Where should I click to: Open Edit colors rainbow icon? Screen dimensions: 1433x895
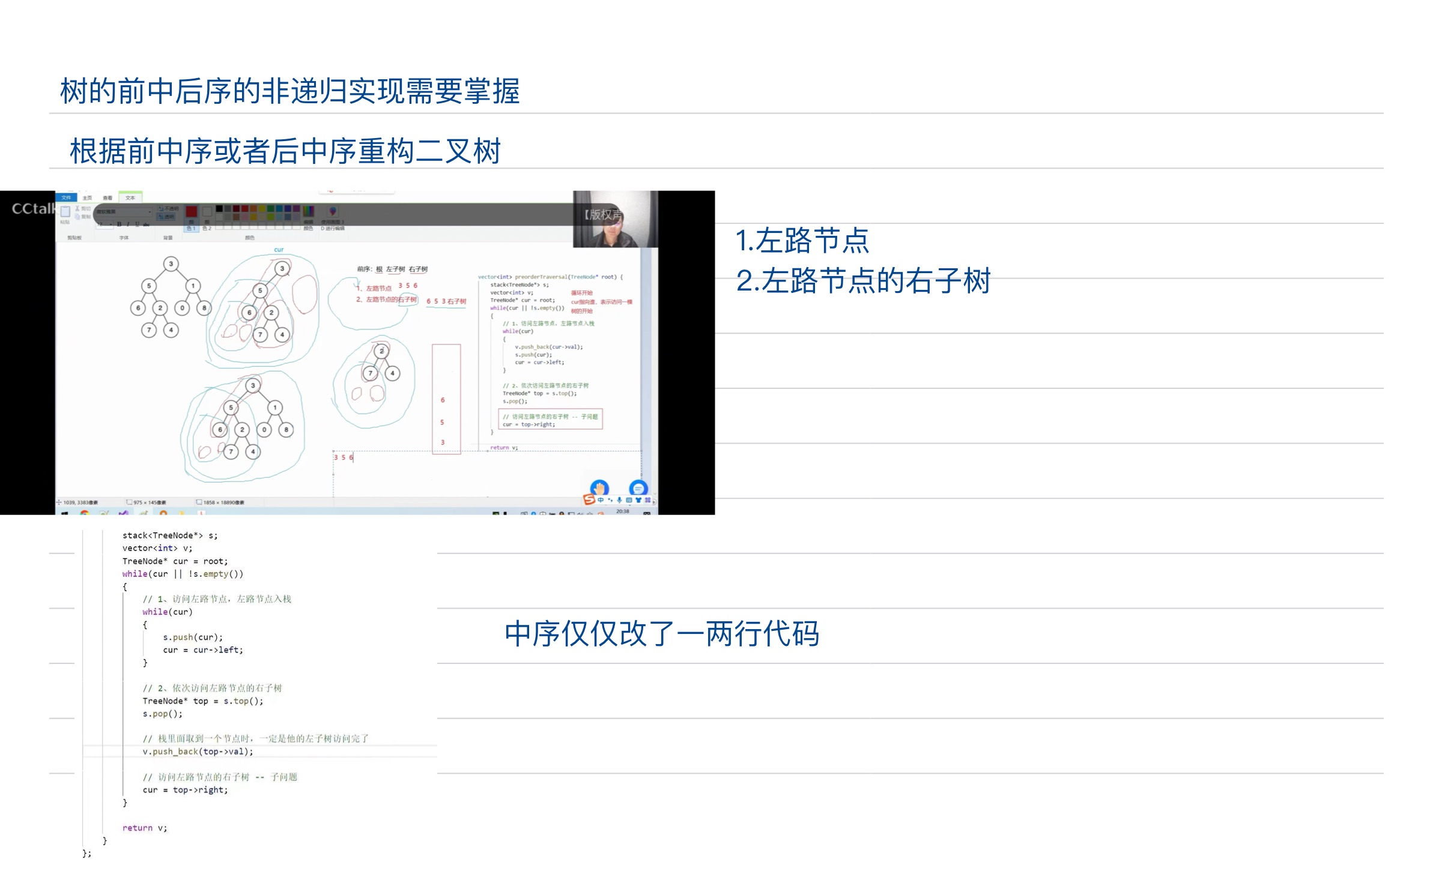coord(308,212)
